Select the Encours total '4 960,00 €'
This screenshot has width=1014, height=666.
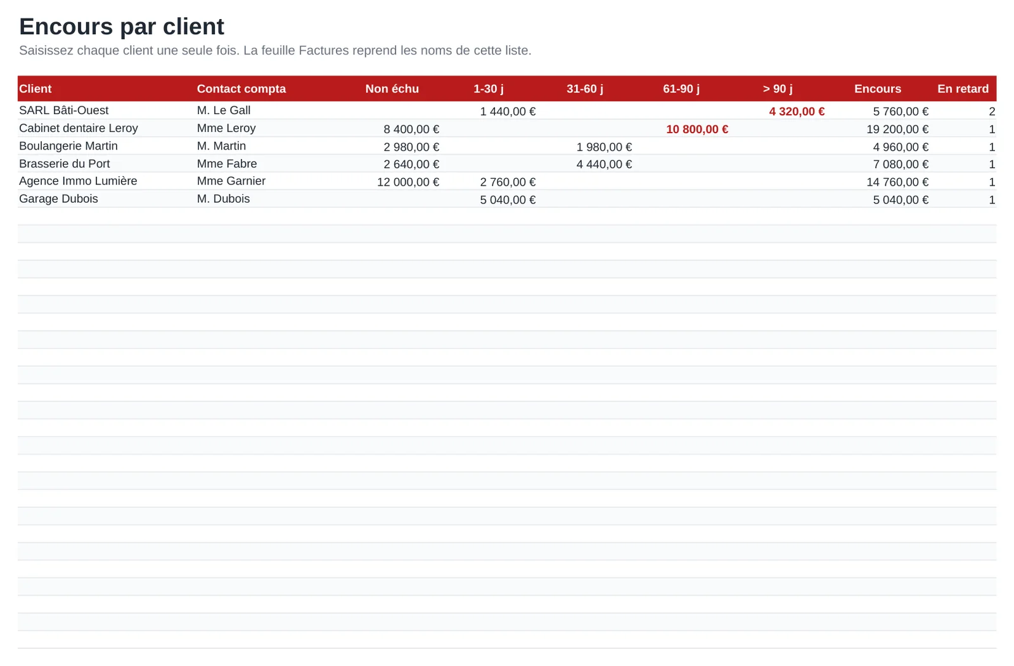tap(901, 147)
